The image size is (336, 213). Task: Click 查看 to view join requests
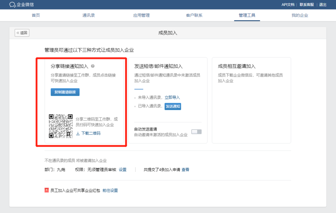[185, 170]
